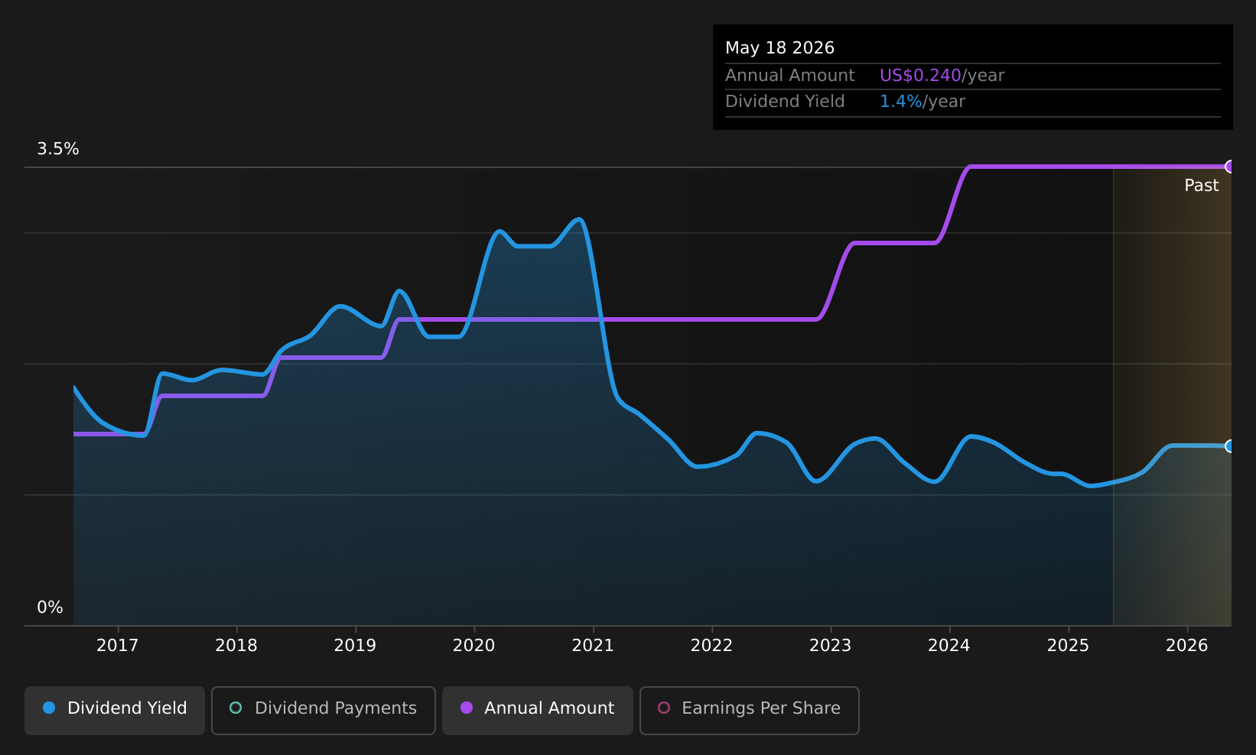Screen dimensions: 1256x755
Task: Click the Annual Amount tooltip label
Action: (x=790, y=76)
